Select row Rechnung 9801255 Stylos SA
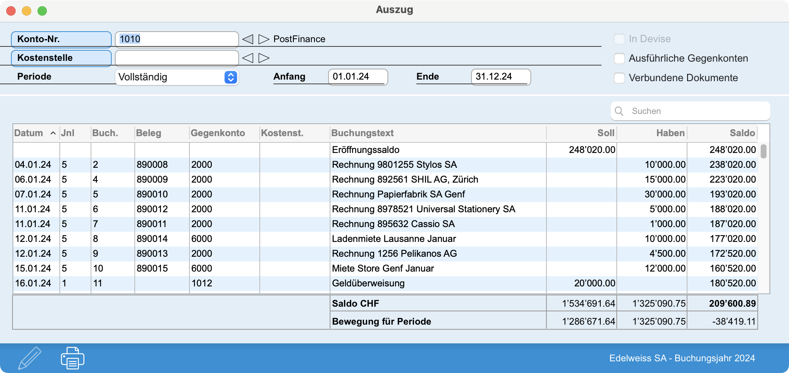Viewport: 789px width, 373px height. (x=385, y=165)
